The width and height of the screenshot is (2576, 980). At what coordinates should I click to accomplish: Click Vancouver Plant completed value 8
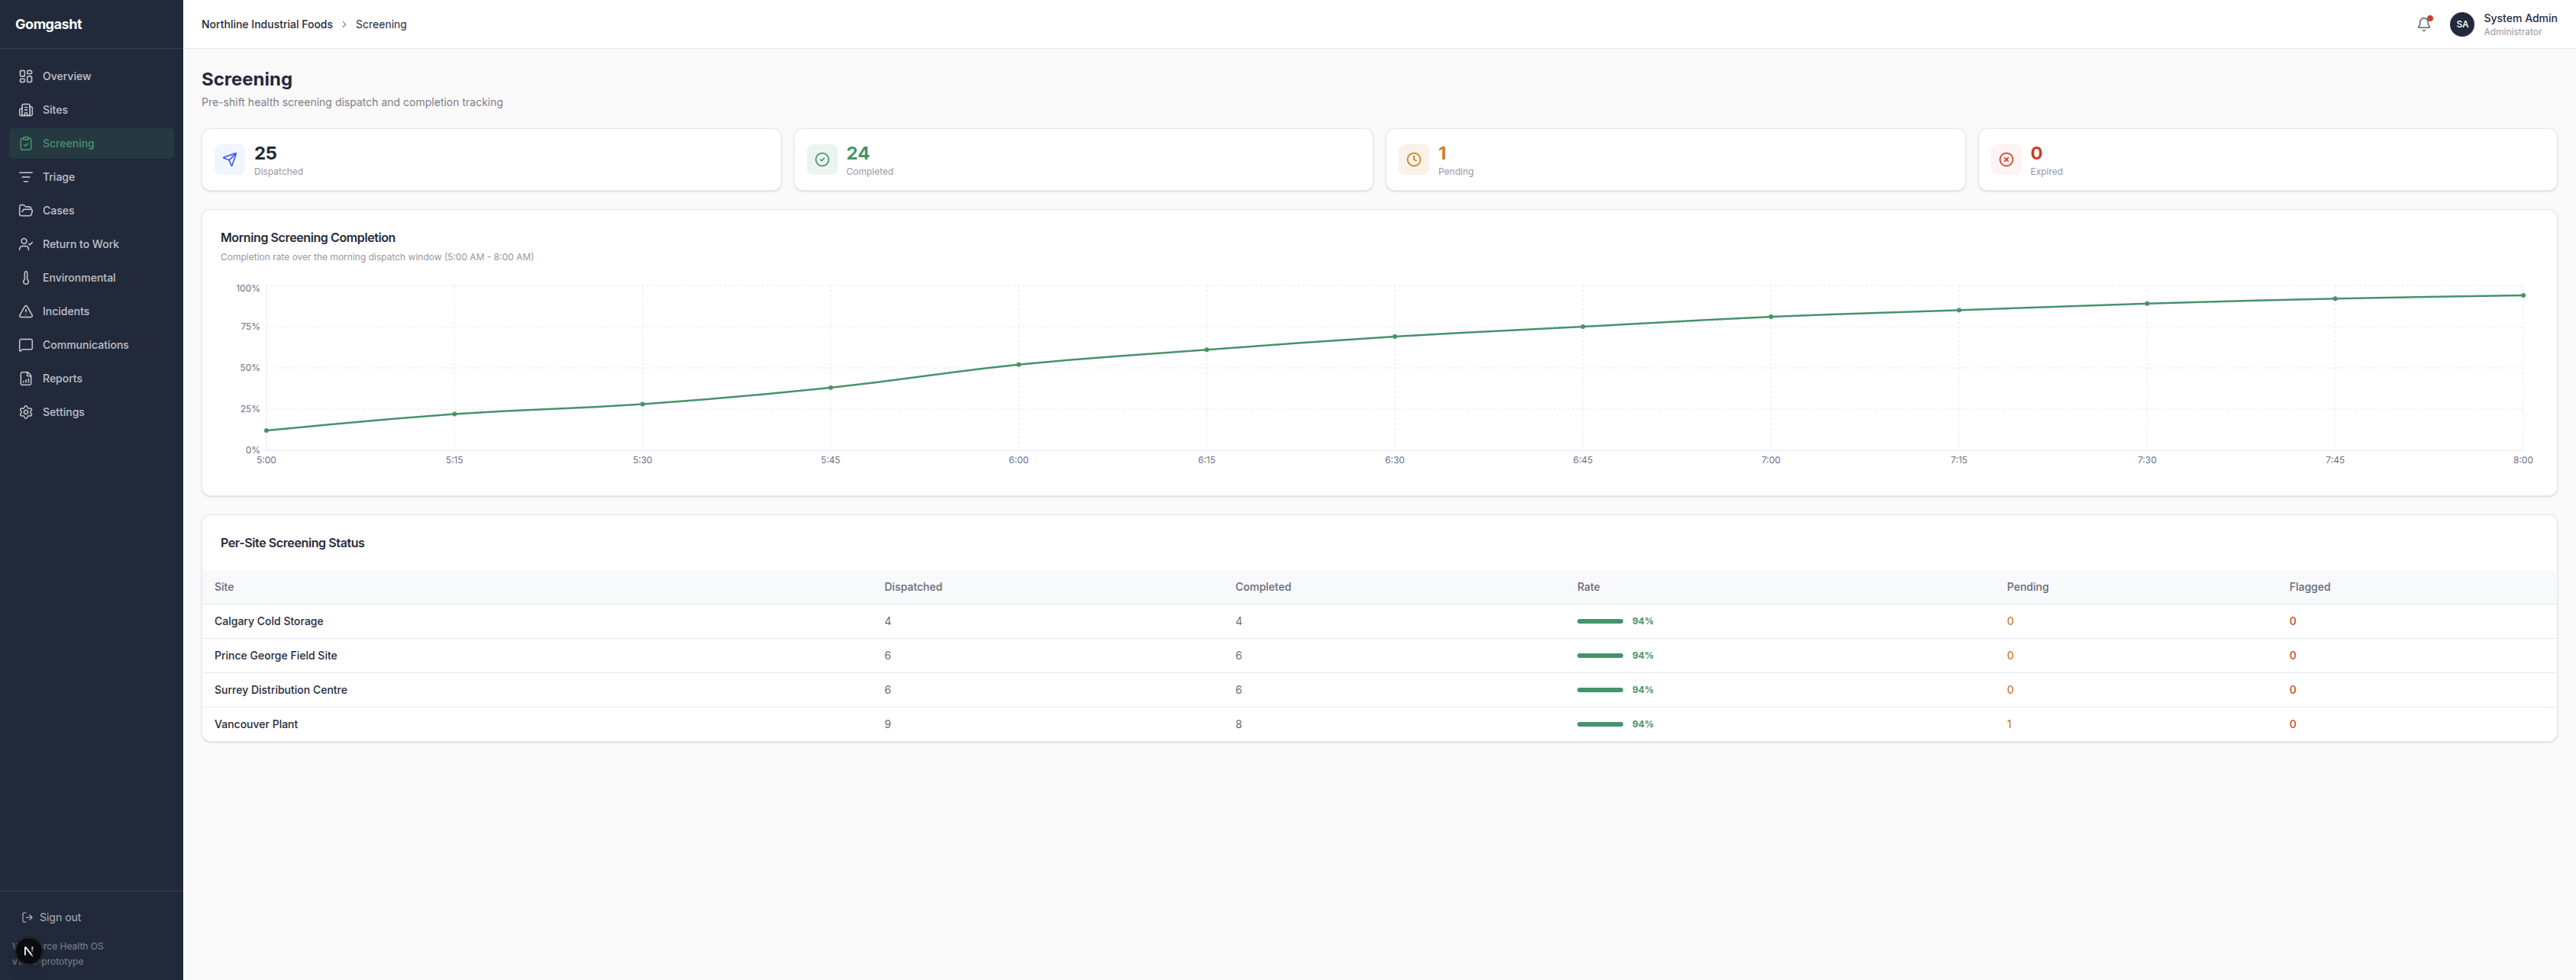click(1238, 724)
